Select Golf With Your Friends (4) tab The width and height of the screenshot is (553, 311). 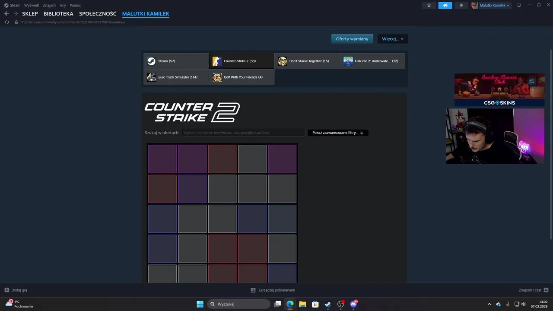[x=242, y=77]
